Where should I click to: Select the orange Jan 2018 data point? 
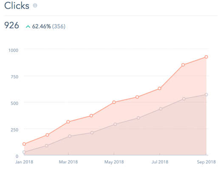24,144
